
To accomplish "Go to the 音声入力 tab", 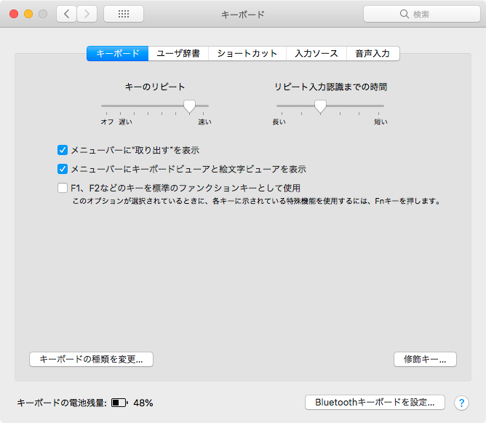I will click(x=373, y=53).
